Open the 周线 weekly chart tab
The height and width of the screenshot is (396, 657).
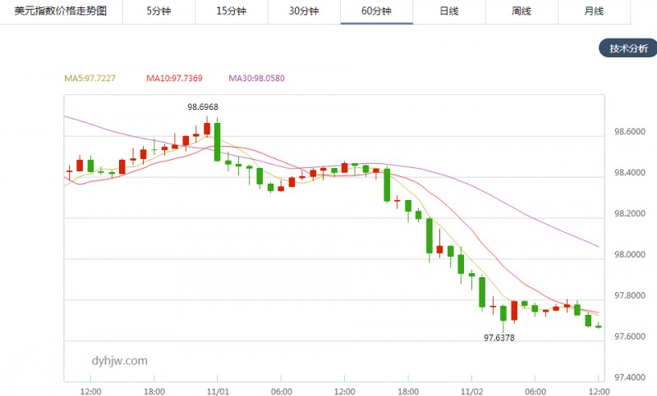521,11
